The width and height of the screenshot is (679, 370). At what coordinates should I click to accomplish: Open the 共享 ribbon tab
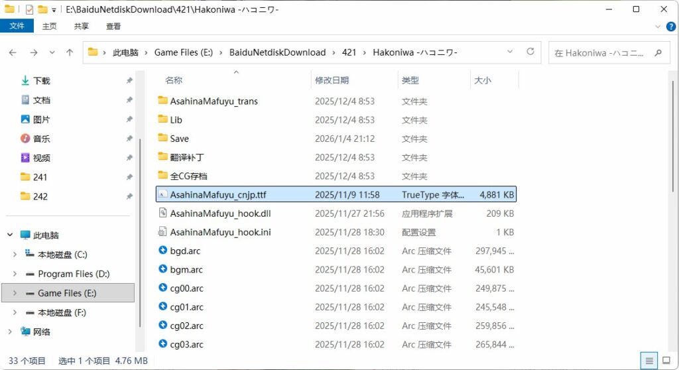click(x=81, y=26)
